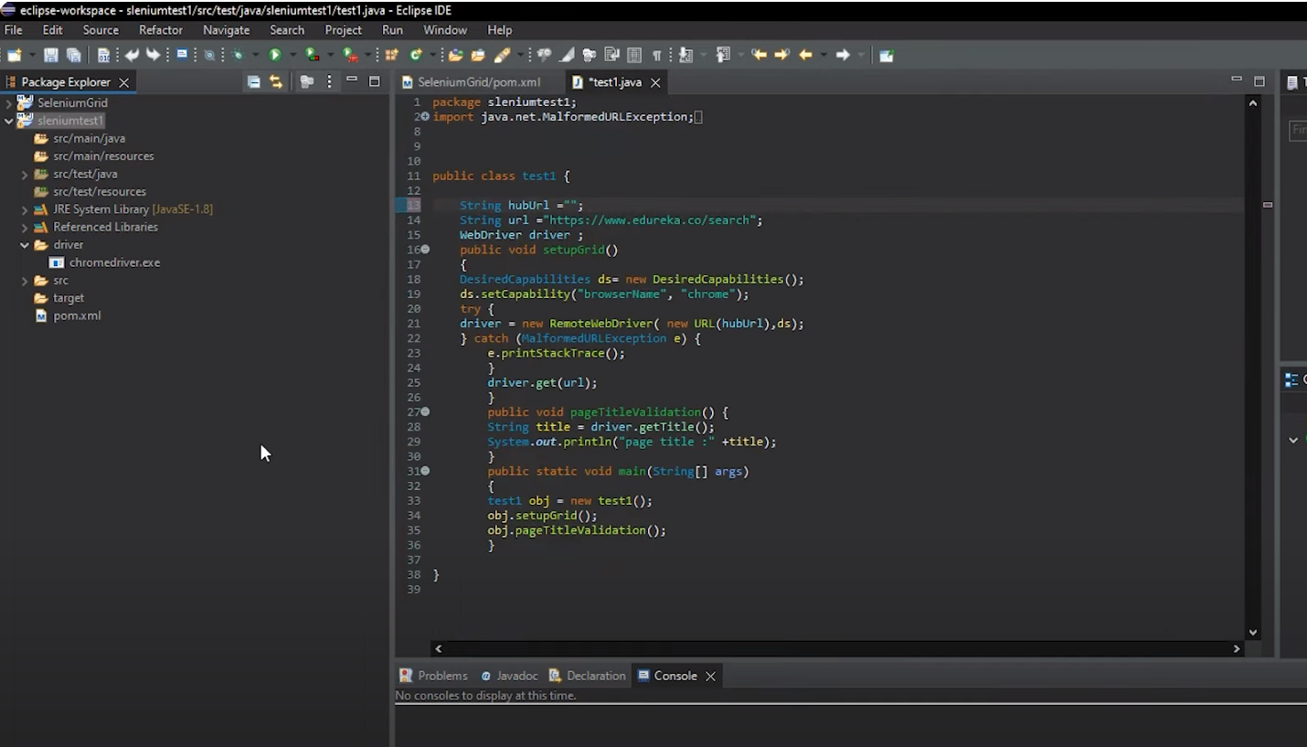
Task: Click the New file wizard icon
Action: (15, 55)
